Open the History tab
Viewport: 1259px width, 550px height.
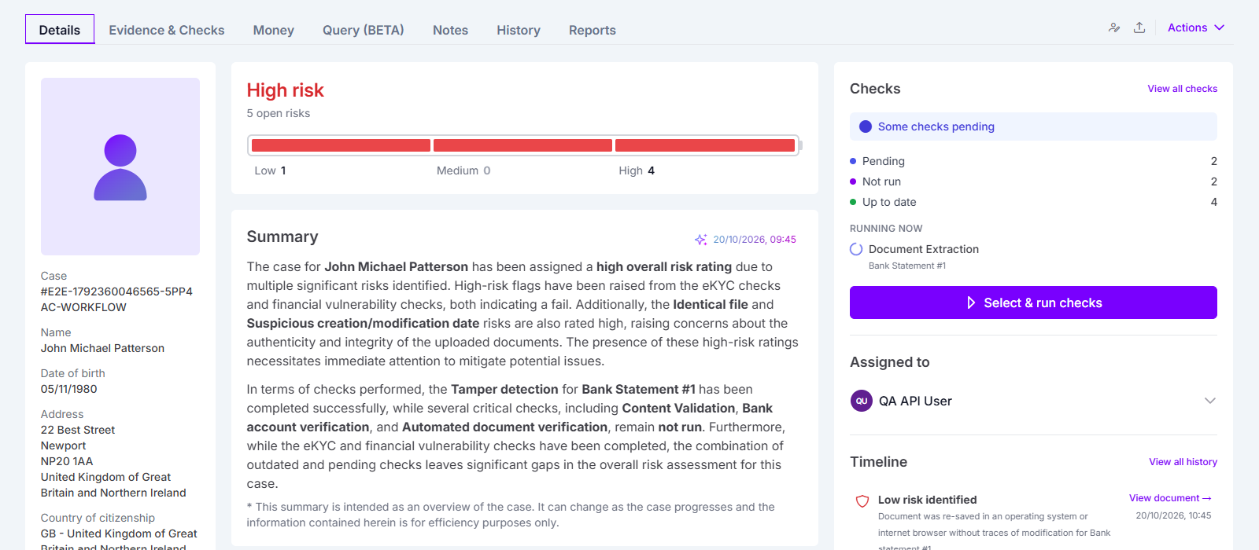(x=519, y=30)
